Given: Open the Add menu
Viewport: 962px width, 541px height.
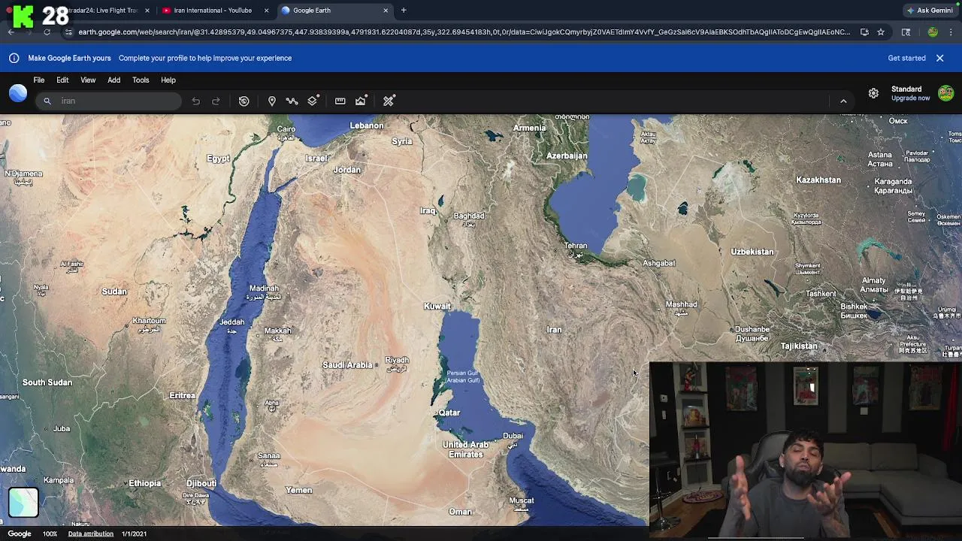Looking at the screenshot, I should pos(113,80).
